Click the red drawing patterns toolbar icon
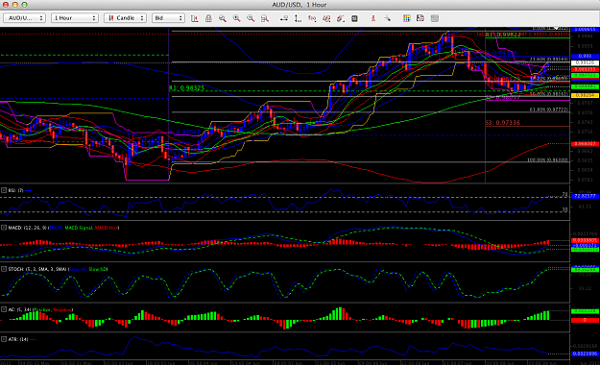This screenshot has width=600, height=365. click(326, 18)
